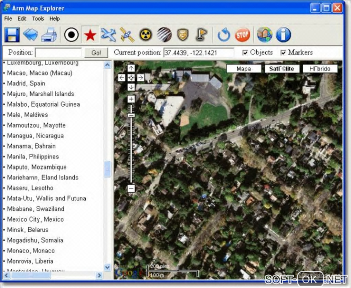351x288 pixels.
Task: Click the blue refresh arrow icon
Action: click(224, 35)
